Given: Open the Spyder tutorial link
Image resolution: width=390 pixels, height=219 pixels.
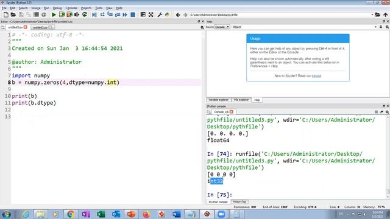Looking at the screenshot, I should [316, 76].
